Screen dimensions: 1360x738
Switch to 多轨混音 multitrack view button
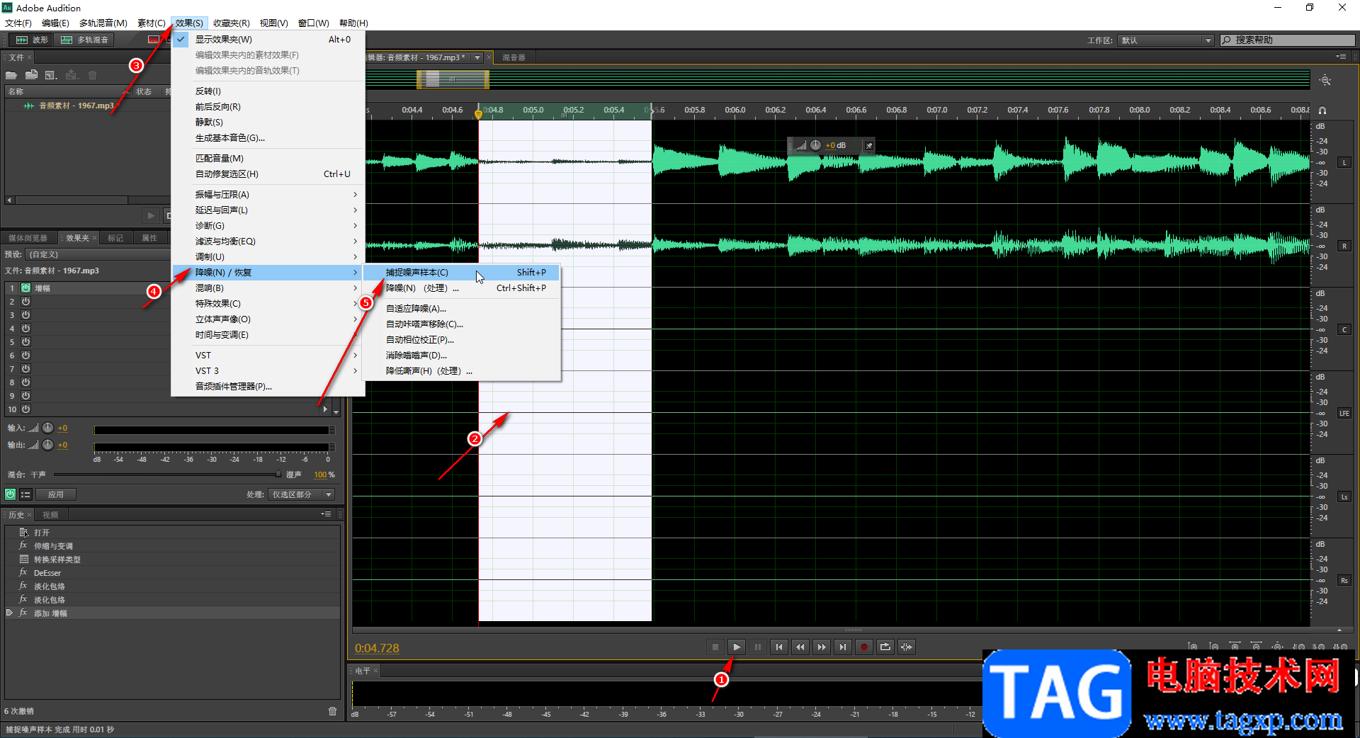point(85,40)
